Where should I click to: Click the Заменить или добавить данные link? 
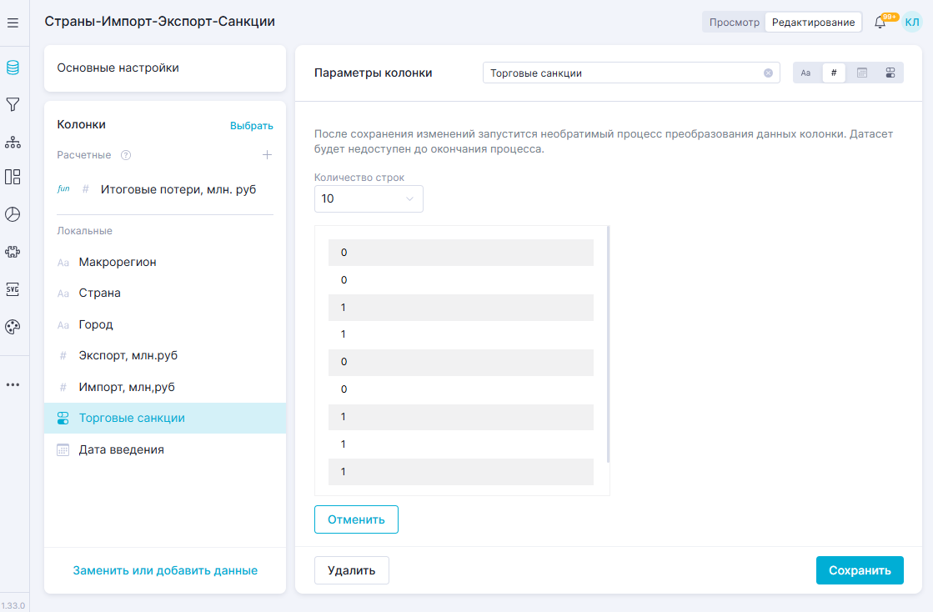165,570
